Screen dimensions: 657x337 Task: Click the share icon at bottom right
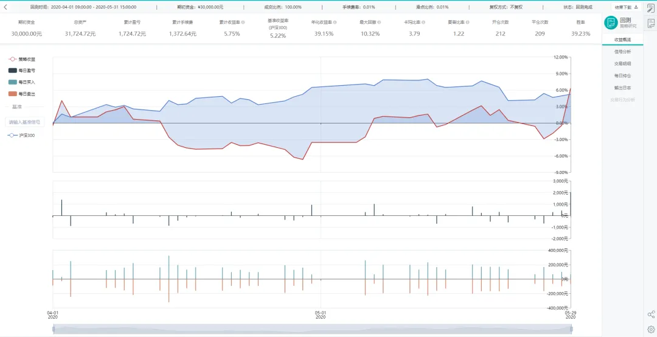651,314
